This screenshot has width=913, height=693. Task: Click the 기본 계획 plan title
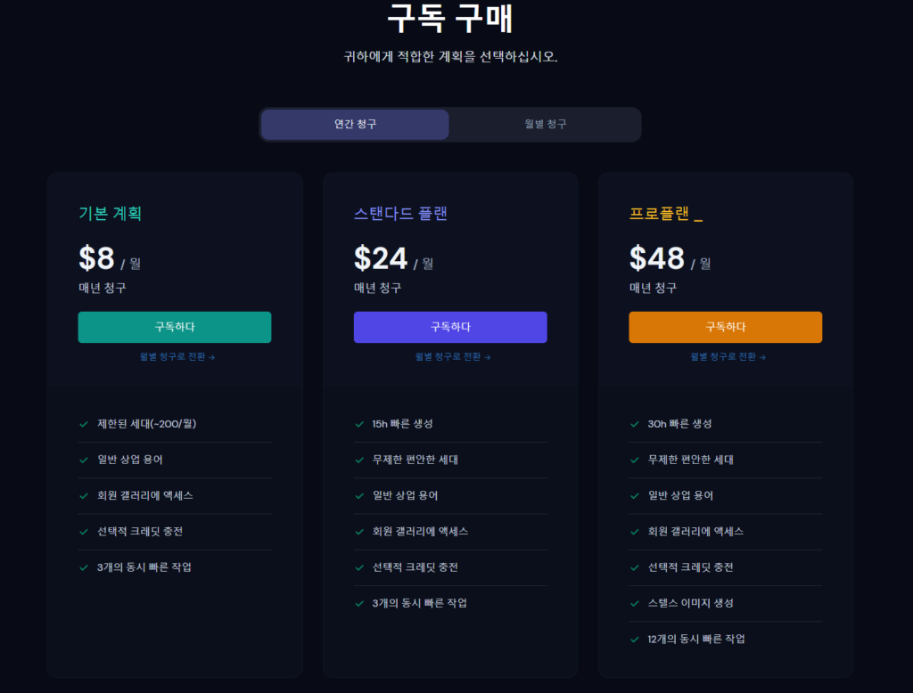coord(110,214)
